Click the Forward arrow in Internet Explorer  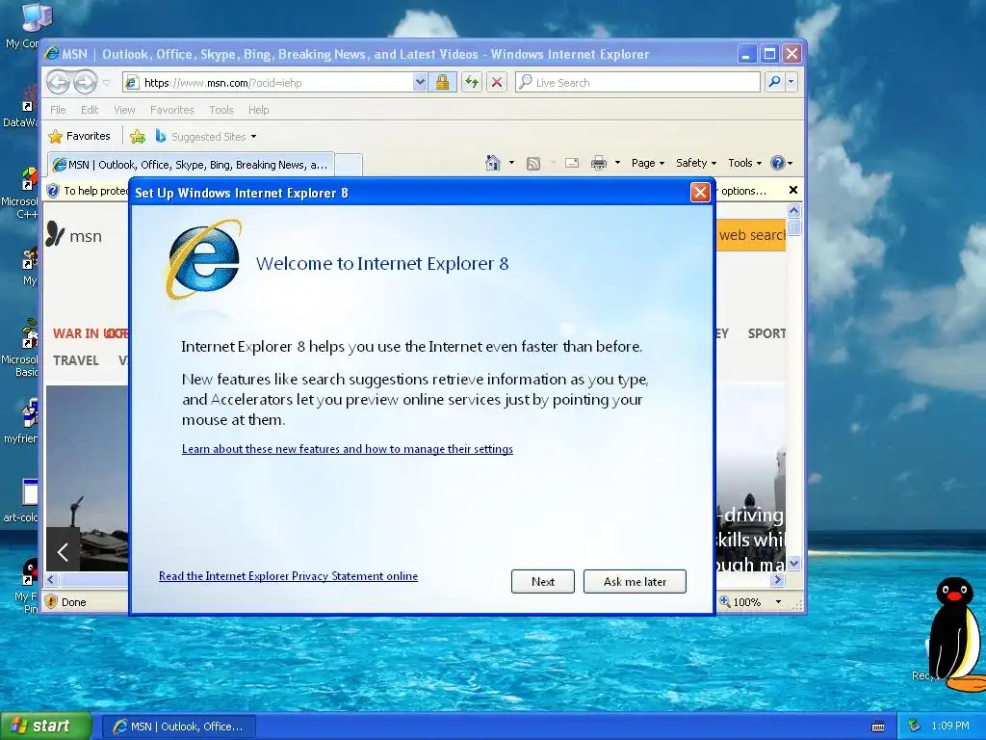[85, 83]
